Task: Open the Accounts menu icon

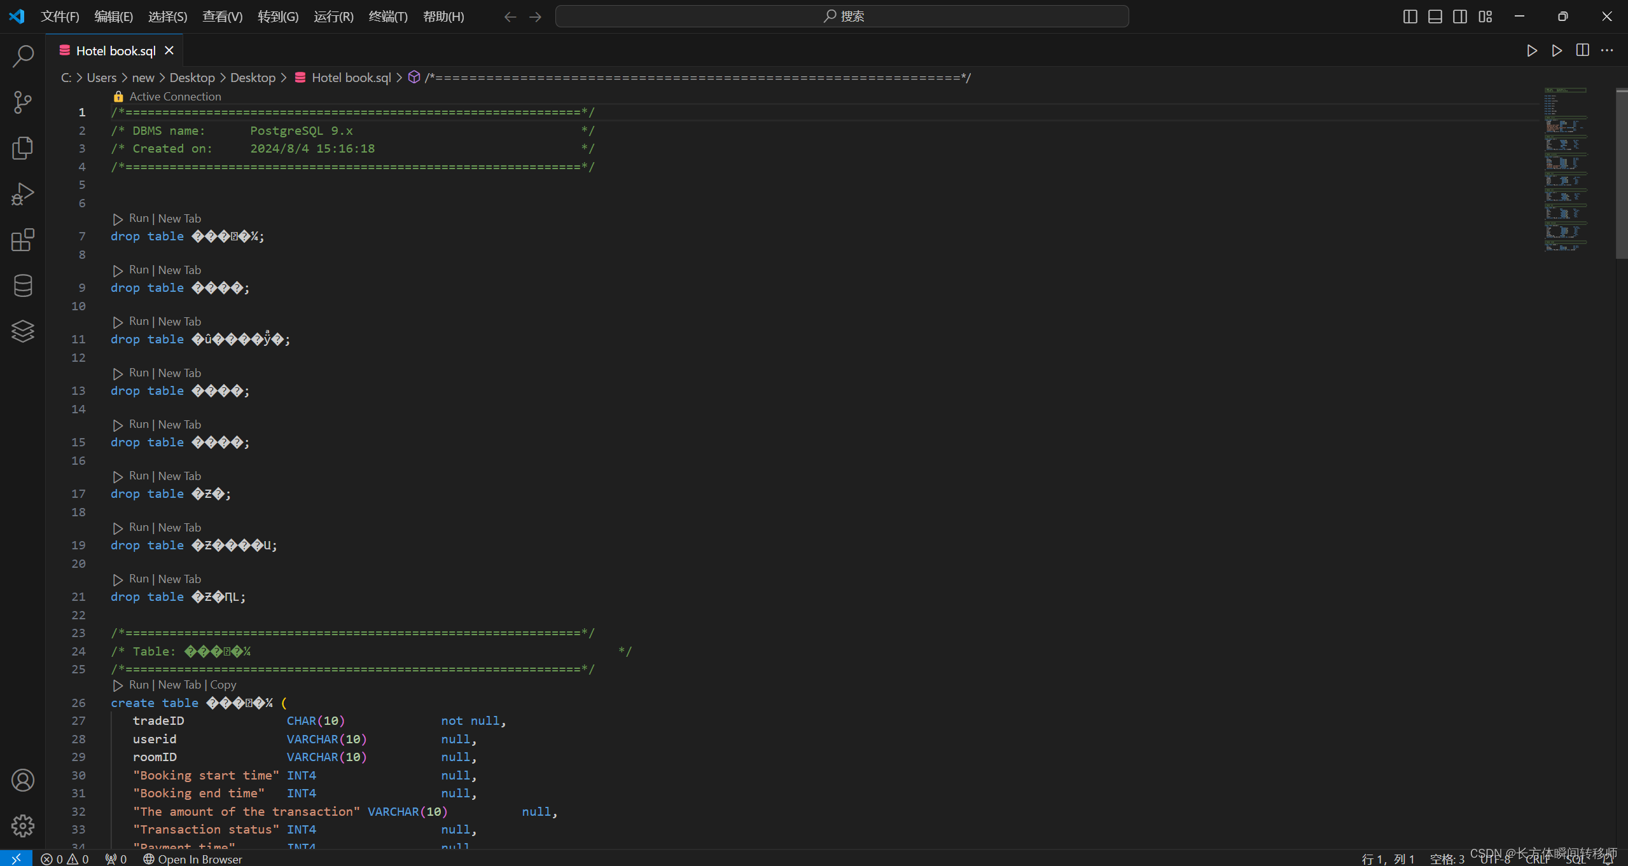Action: [x=23, y=780]
